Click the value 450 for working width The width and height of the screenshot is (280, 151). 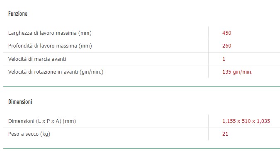(226, 33)
